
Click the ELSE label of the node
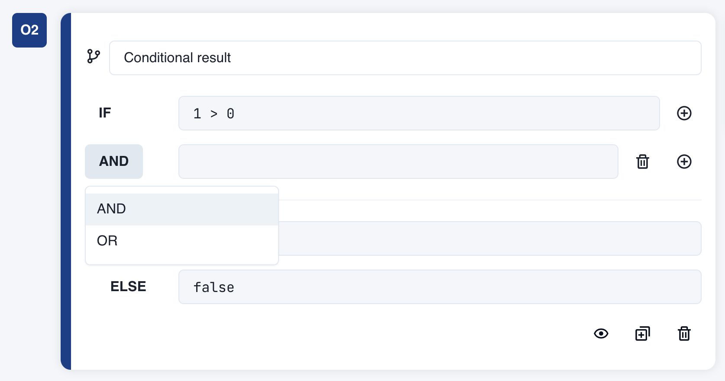point(128,286)
